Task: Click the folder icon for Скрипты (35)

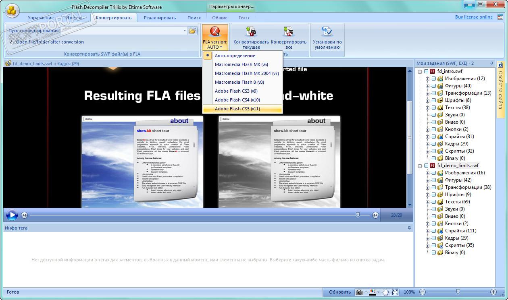Action: click(440, 245)
